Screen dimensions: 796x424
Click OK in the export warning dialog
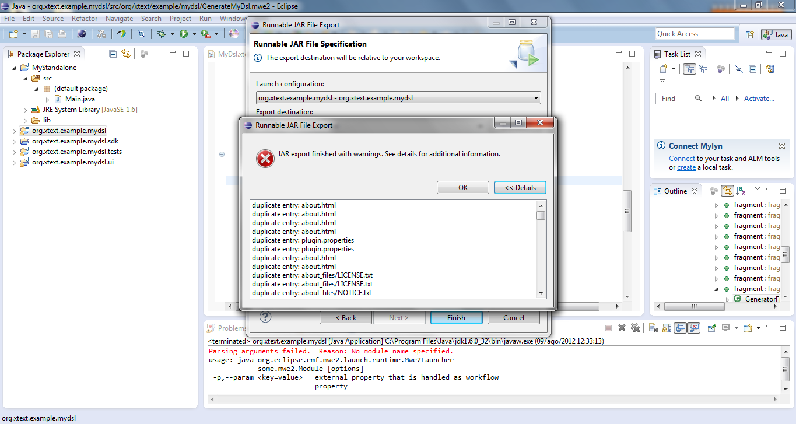click(463, 187)
